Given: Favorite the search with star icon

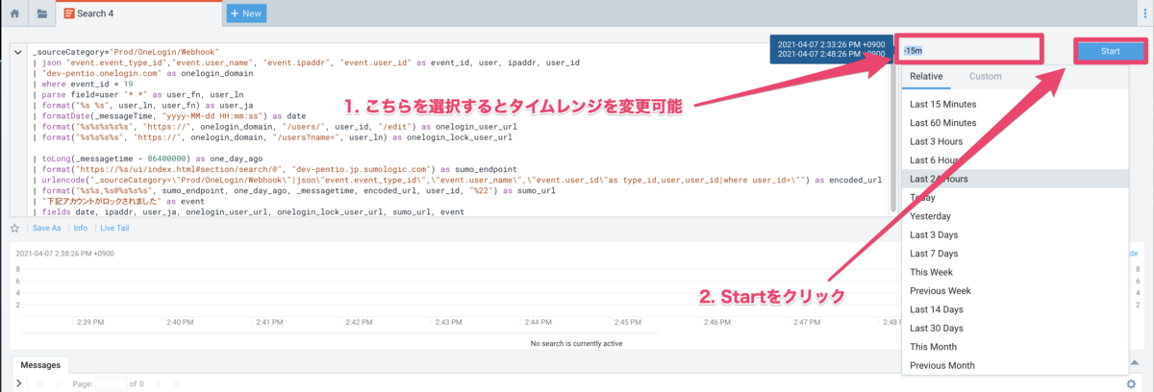Looking at the screenshot, I should 14,228.
